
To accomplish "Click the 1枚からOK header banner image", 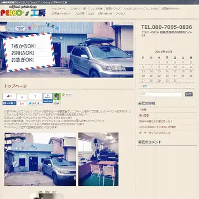I will pyautogui.click(x=66, y=50).
